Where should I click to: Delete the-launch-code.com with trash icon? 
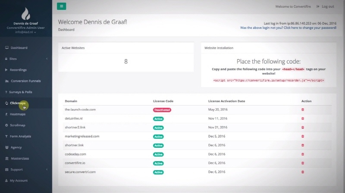(x=303, y=109)
